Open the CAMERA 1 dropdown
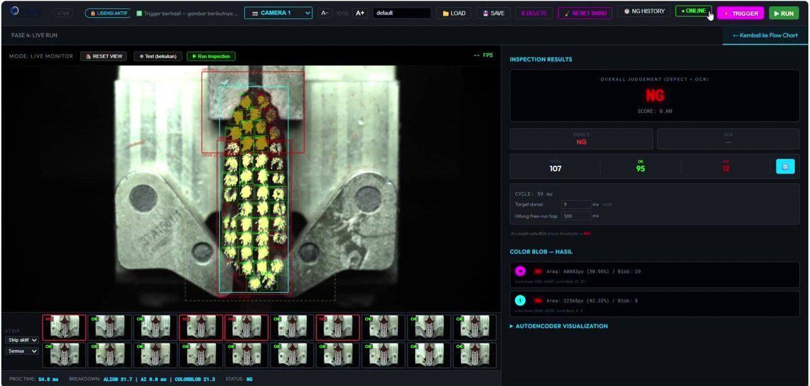 tap(278, 13)
